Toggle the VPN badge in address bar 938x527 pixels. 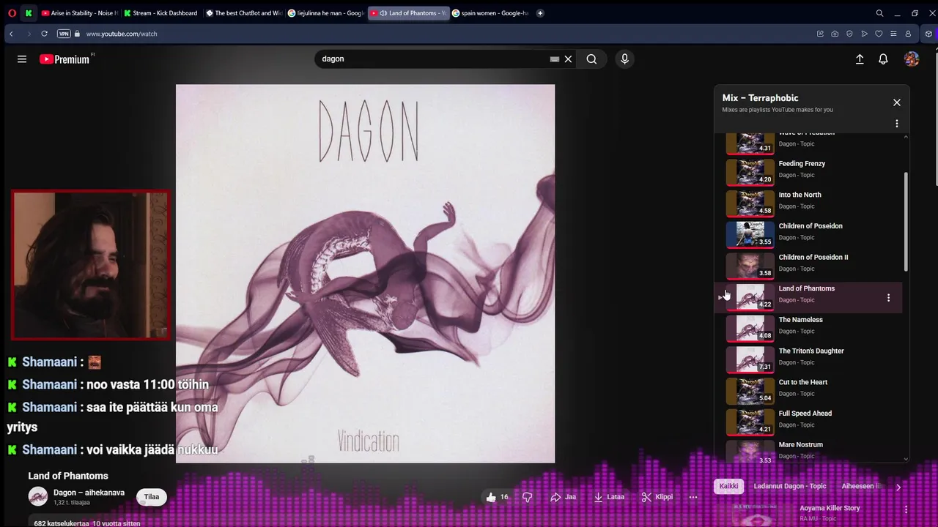64,34
